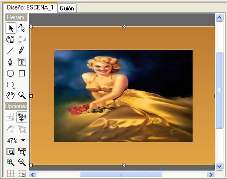Click the horizontal scrollbar thumb
The image size is (227, 179).
coord(121,175)
